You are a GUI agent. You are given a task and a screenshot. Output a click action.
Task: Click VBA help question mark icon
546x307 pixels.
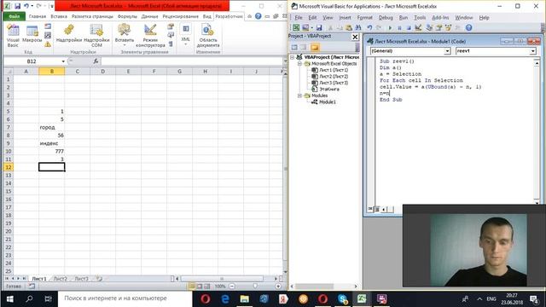tap(468, 27)
